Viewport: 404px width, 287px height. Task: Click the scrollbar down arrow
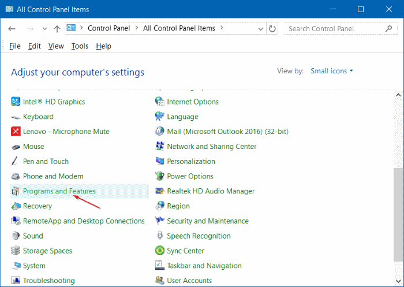pos(398,281)
